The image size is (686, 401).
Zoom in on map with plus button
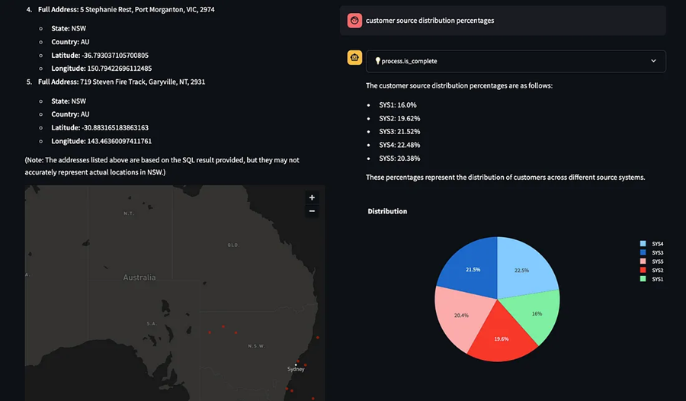(x=312, y=197)
